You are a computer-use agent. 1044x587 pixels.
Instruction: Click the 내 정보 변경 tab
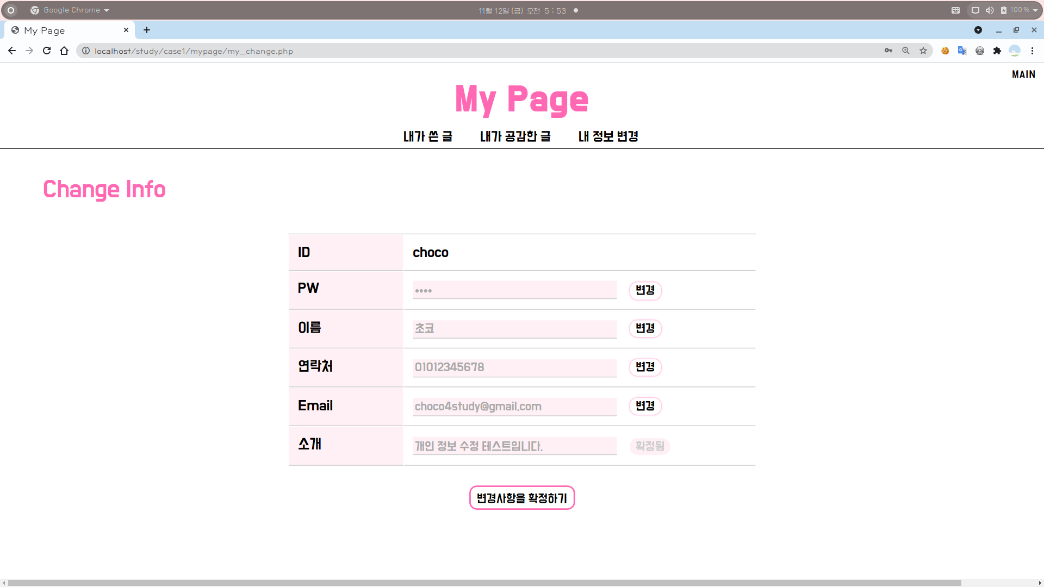pyautogui.click(x=608, y=136)
